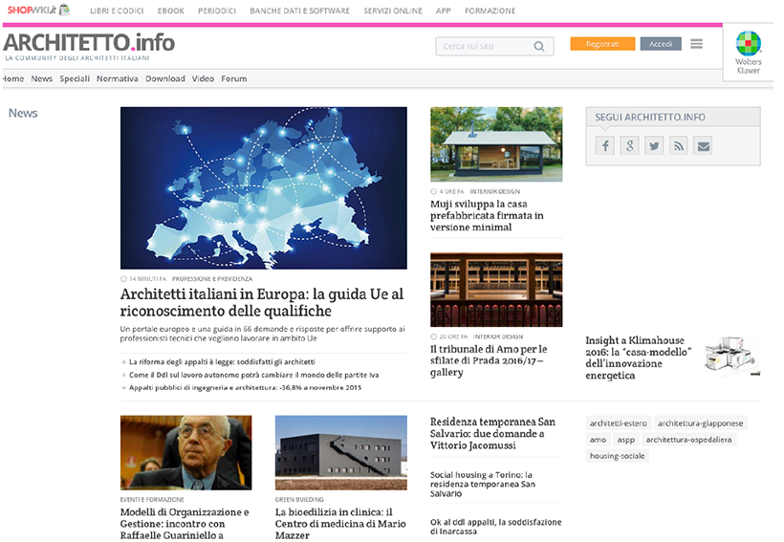Open Residenza temporanea San Salvario headline

pos(492,433)
